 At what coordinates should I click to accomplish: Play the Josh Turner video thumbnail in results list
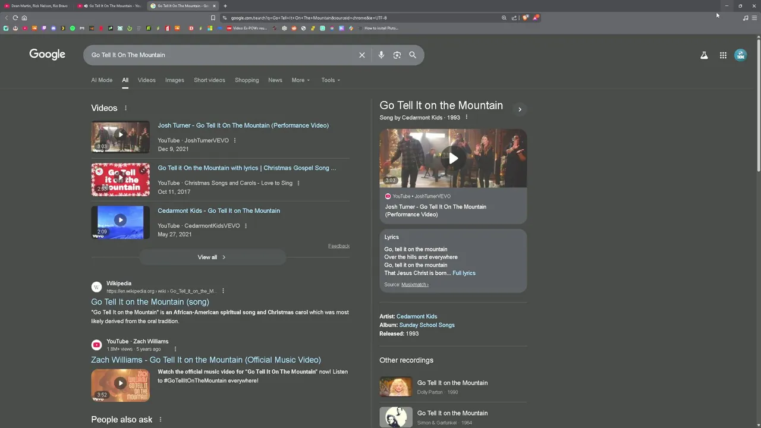pos(120,137)
